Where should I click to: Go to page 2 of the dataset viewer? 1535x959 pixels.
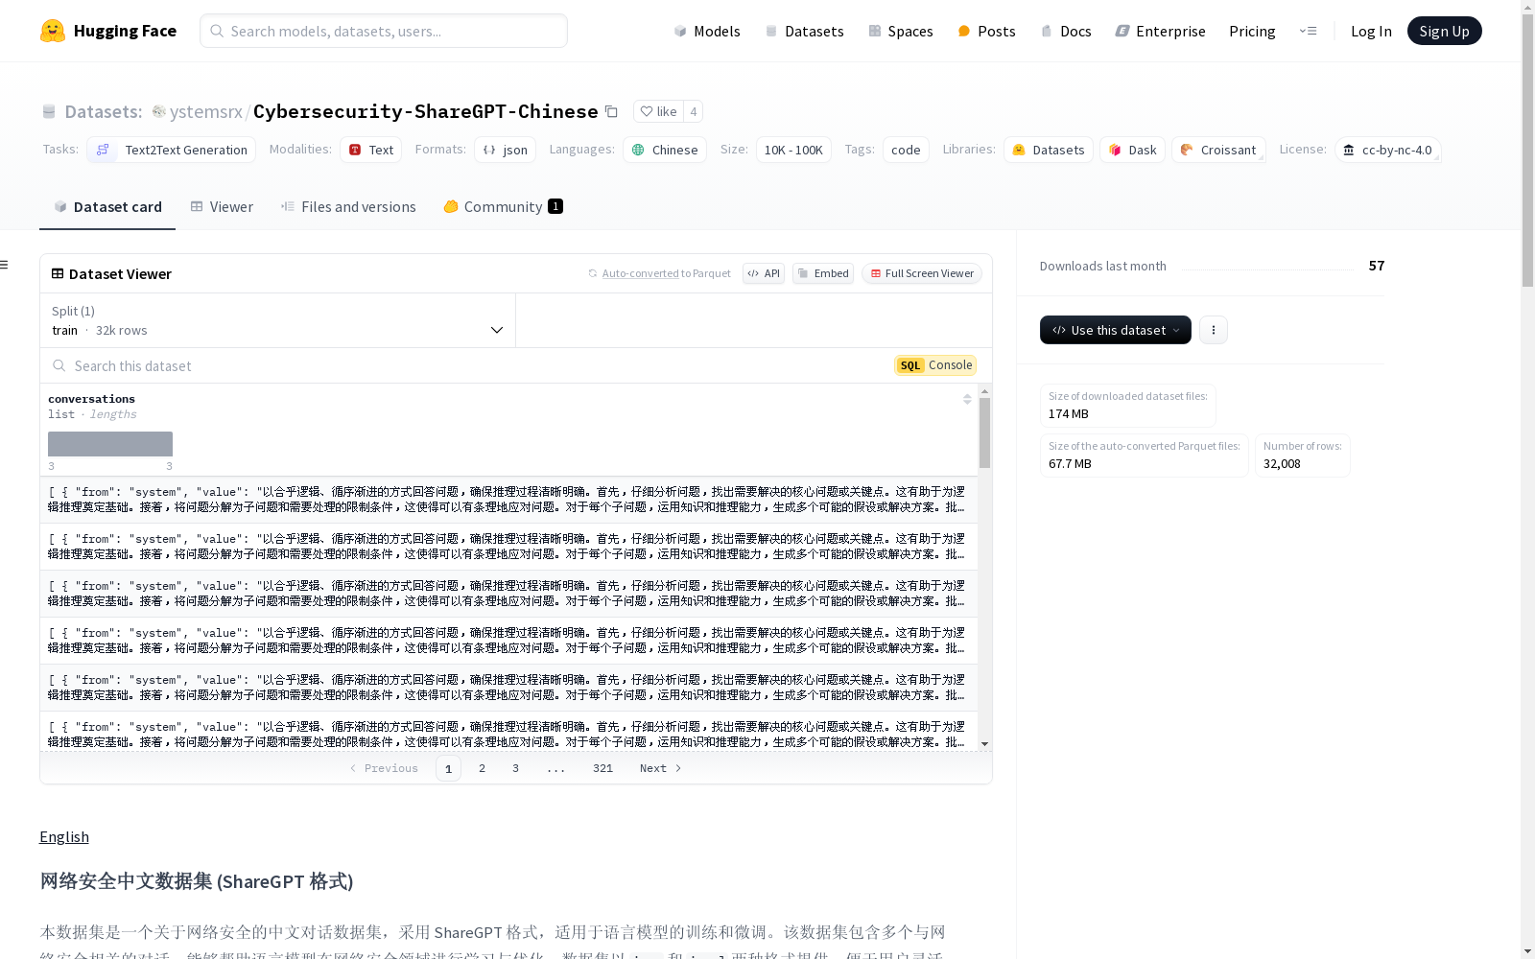[482, 768]
